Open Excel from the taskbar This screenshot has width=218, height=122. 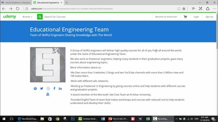pos(148,119)
